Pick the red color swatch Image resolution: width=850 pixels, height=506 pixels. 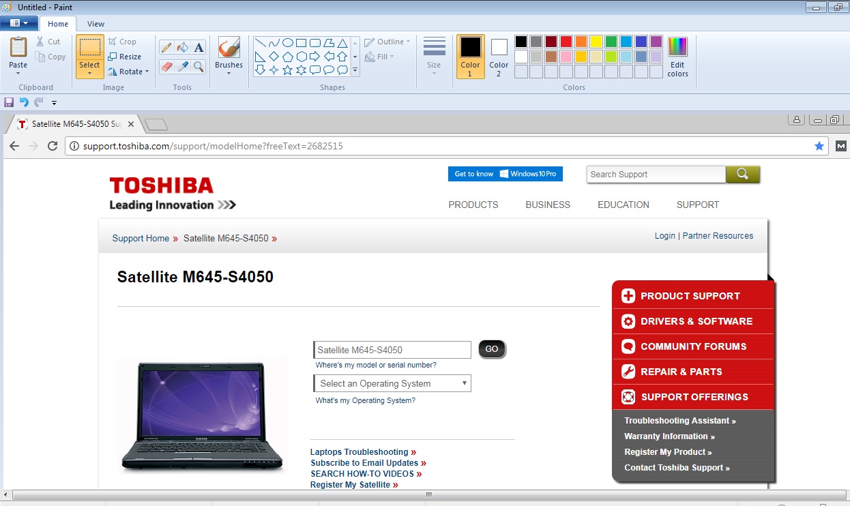566,42
